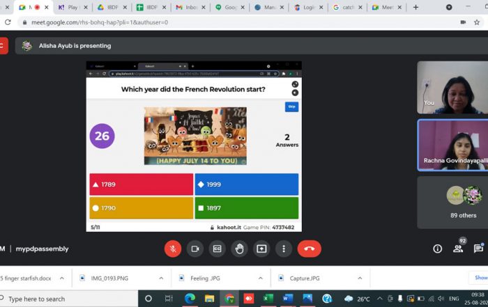
Task: Switch to the second Meet tab
Action: click(x=386, y=7)
